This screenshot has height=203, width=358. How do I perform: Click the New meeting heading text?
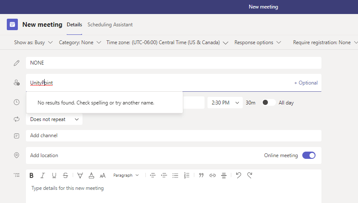[42, 24]
